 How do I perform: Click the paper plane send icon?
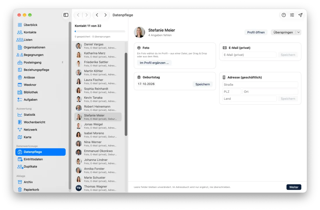pos(301,15)
